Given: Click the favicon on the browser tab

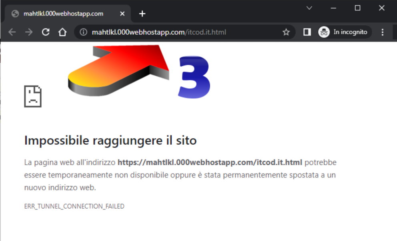Looking at the screenshot, I should tap(15, 14).
